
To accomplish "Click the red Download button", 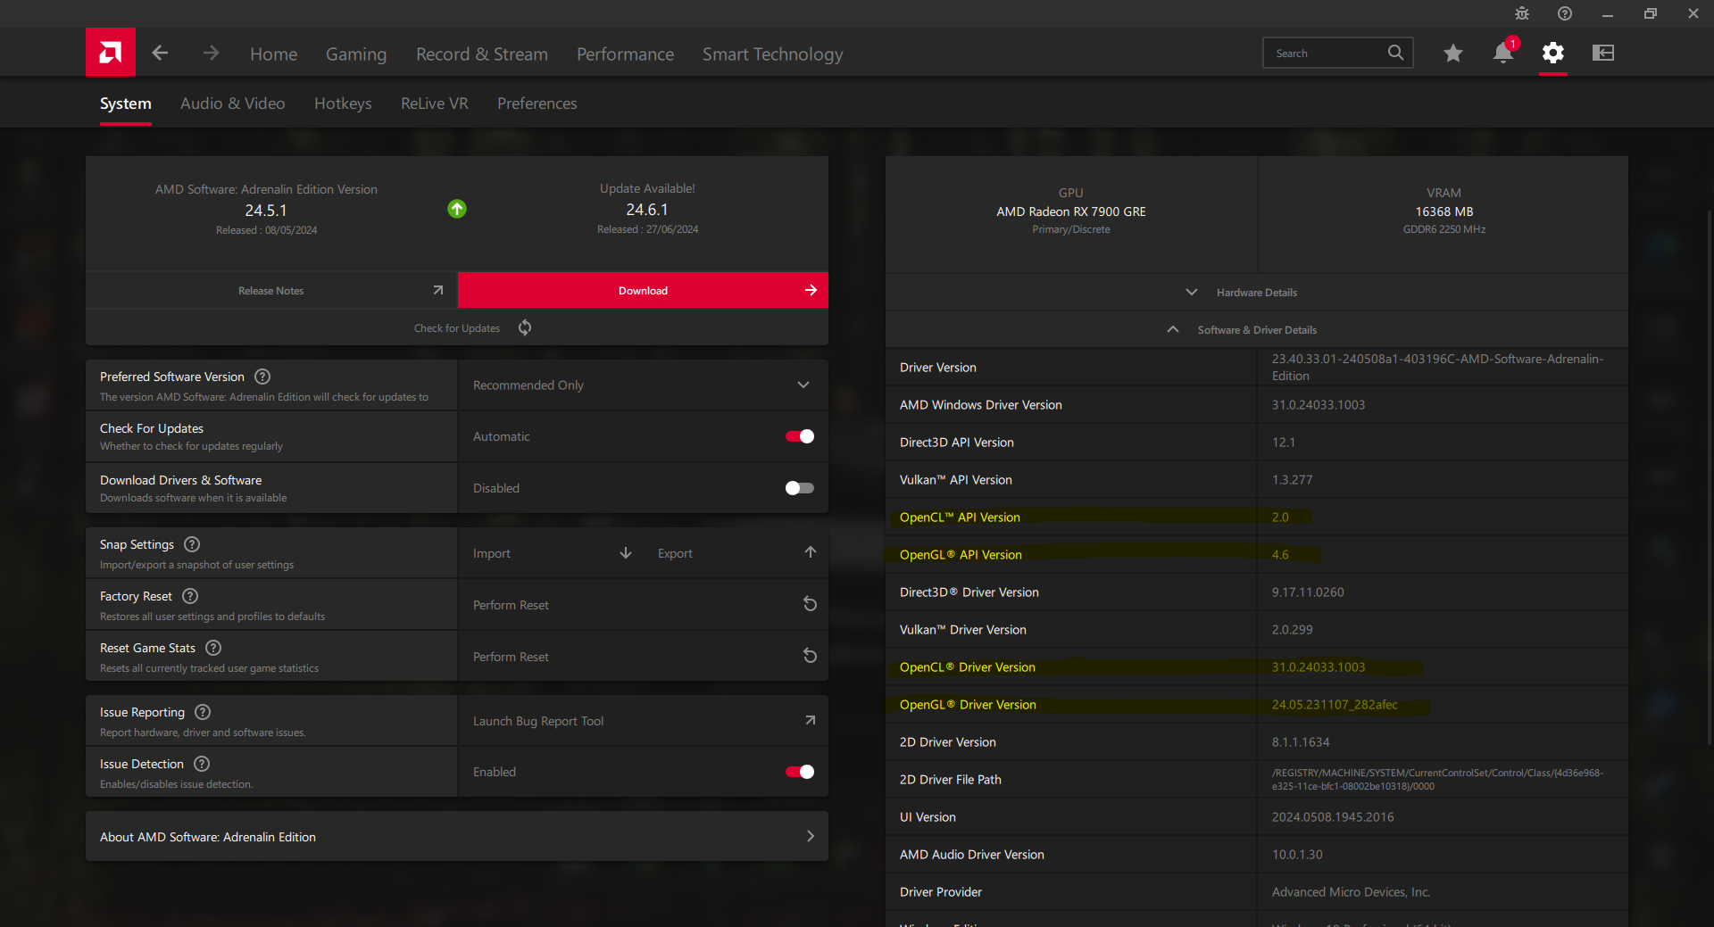I will [643, 291].
